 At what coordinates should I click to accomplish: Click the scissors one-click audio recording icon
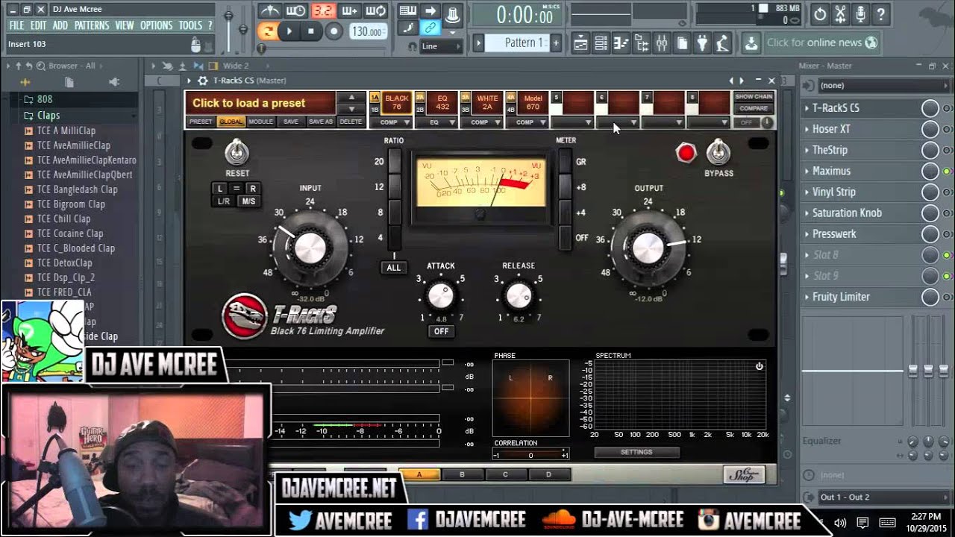[840, 13]
